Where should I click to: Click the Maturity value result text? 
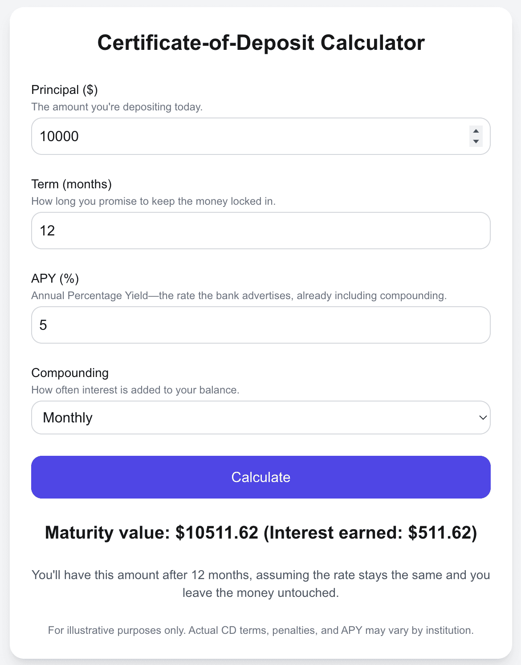click(x=260, y=532)
